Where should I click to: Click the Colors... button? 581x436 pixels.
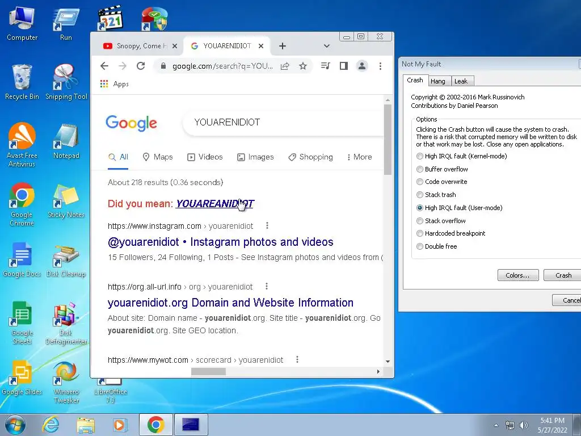[x=517, y=275]
